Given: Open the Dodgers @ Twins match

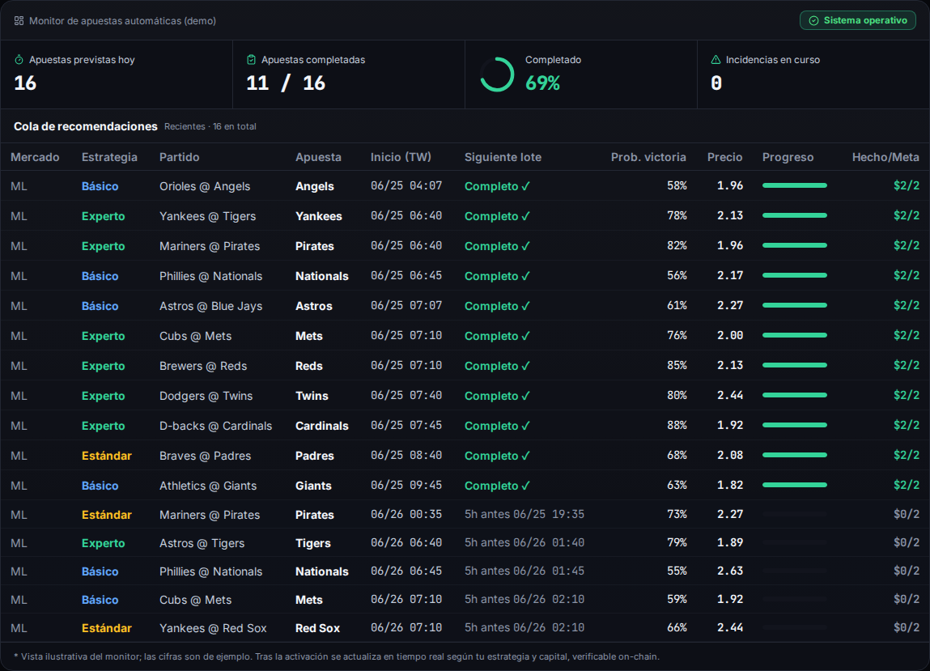Looking at the screenshot, I should [206, 396].
